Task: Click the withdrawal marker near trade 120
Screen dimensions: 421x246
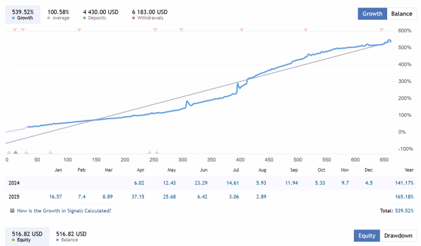Action: click(x=79, y=30)
